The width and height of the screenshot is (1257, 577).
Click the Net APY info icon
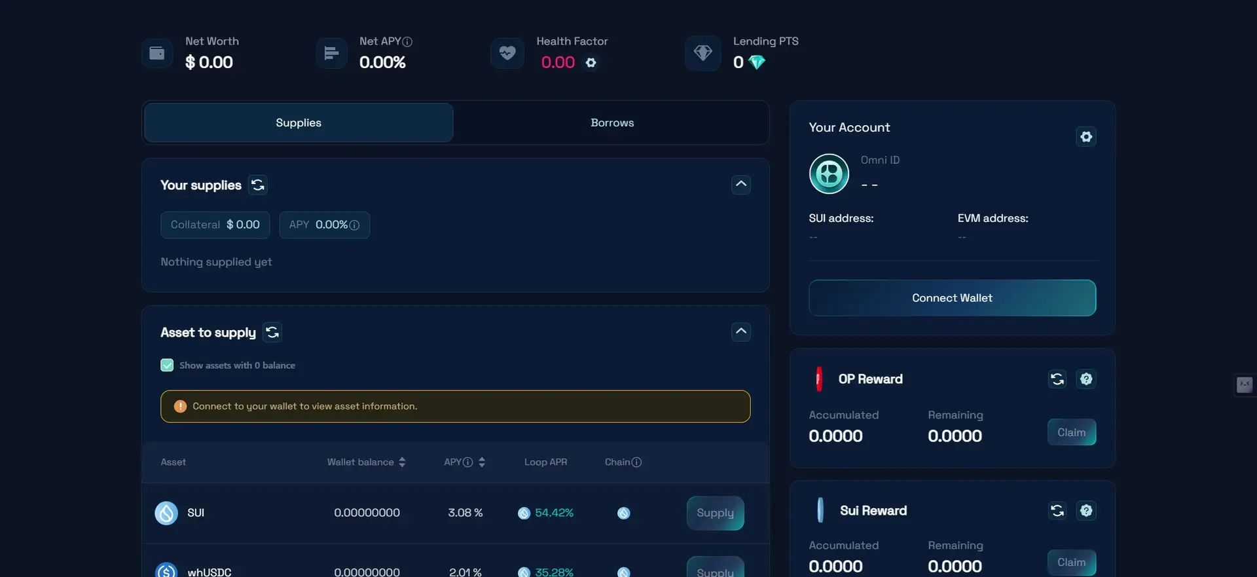[x=407, y=42]
